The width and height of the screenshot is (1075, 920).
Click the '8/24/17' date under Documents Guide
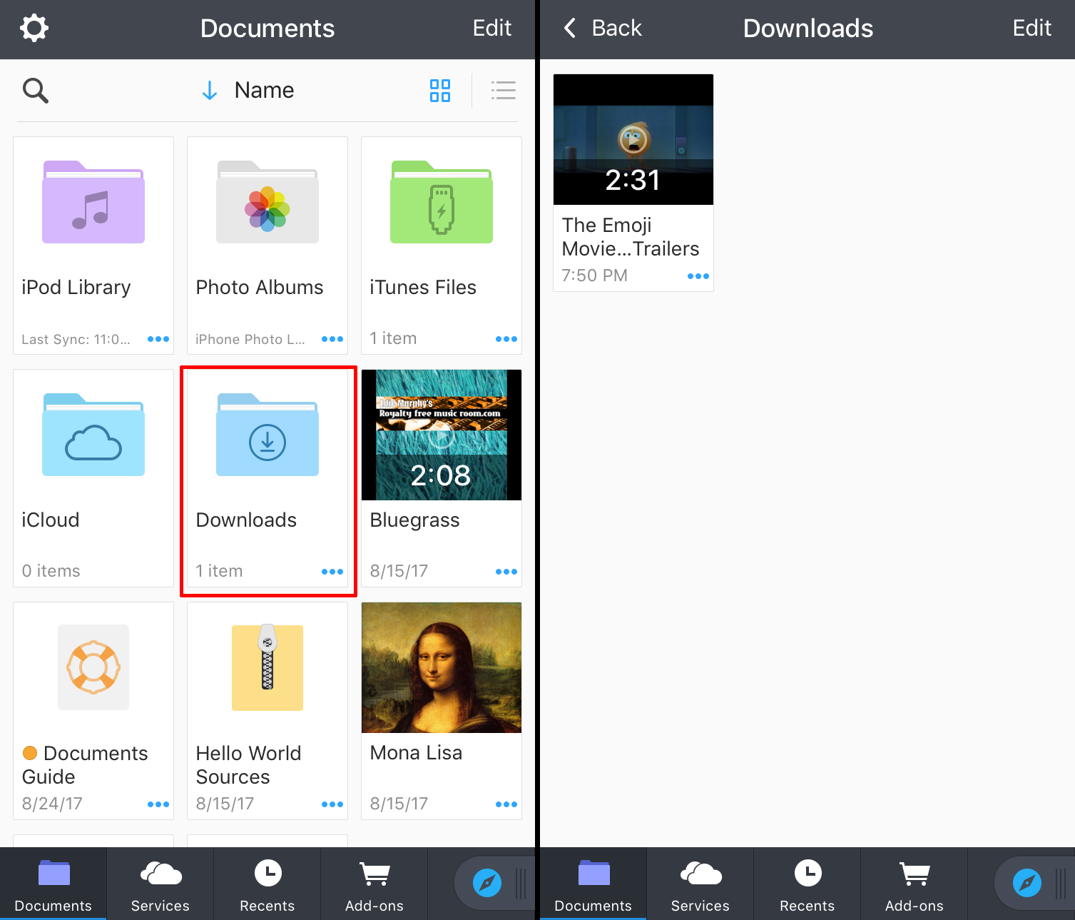click(52, 804)
